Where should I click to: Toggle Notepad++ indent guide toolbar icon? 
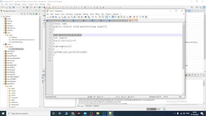pos(113,17)
